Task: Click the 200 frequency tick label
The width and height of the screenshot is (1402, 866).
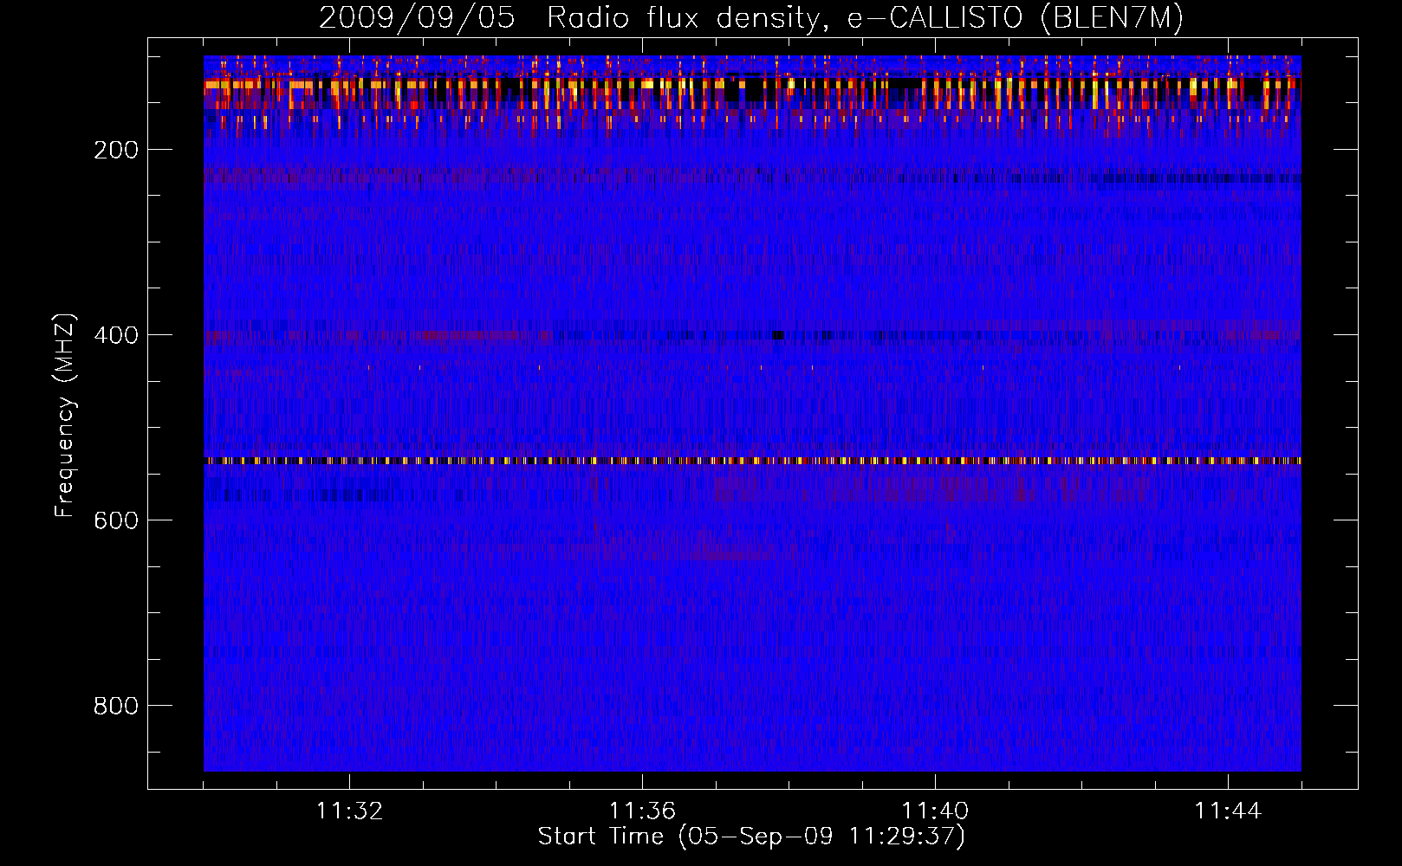Action: [x=116, y=150]
